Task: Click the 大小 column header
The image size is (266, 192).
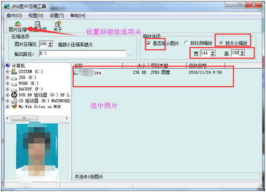Action: [x=136, y=66]
